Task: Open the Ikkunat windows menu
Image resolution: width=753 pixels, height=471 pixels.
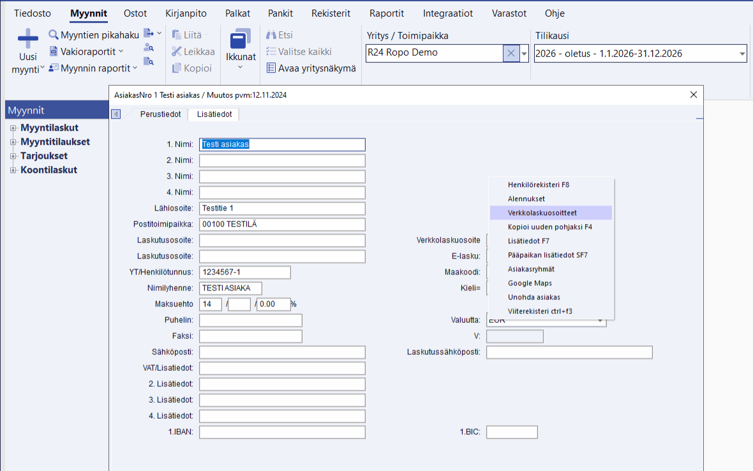Action: (241, 49)
